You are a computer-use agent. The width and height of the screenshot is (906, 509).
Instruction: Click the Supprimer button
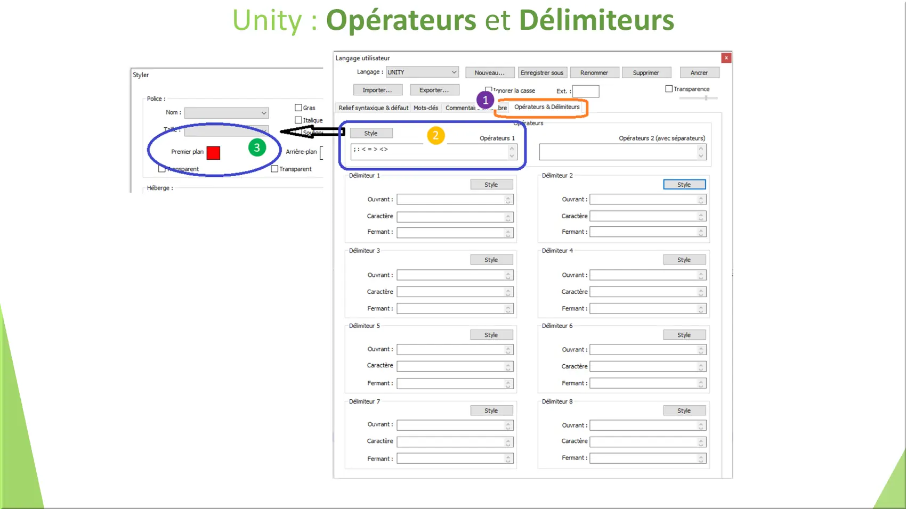click(x=646, y=72)
